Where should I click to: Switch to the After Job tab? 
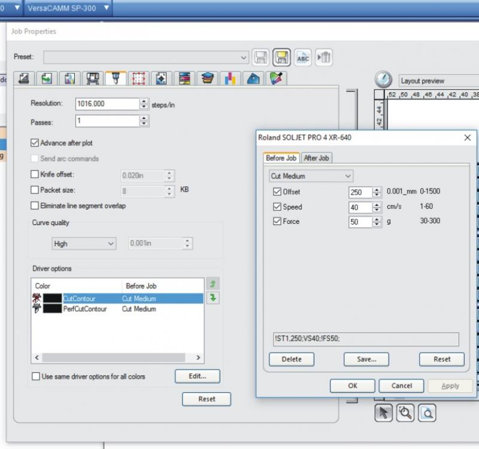(317, 158)
